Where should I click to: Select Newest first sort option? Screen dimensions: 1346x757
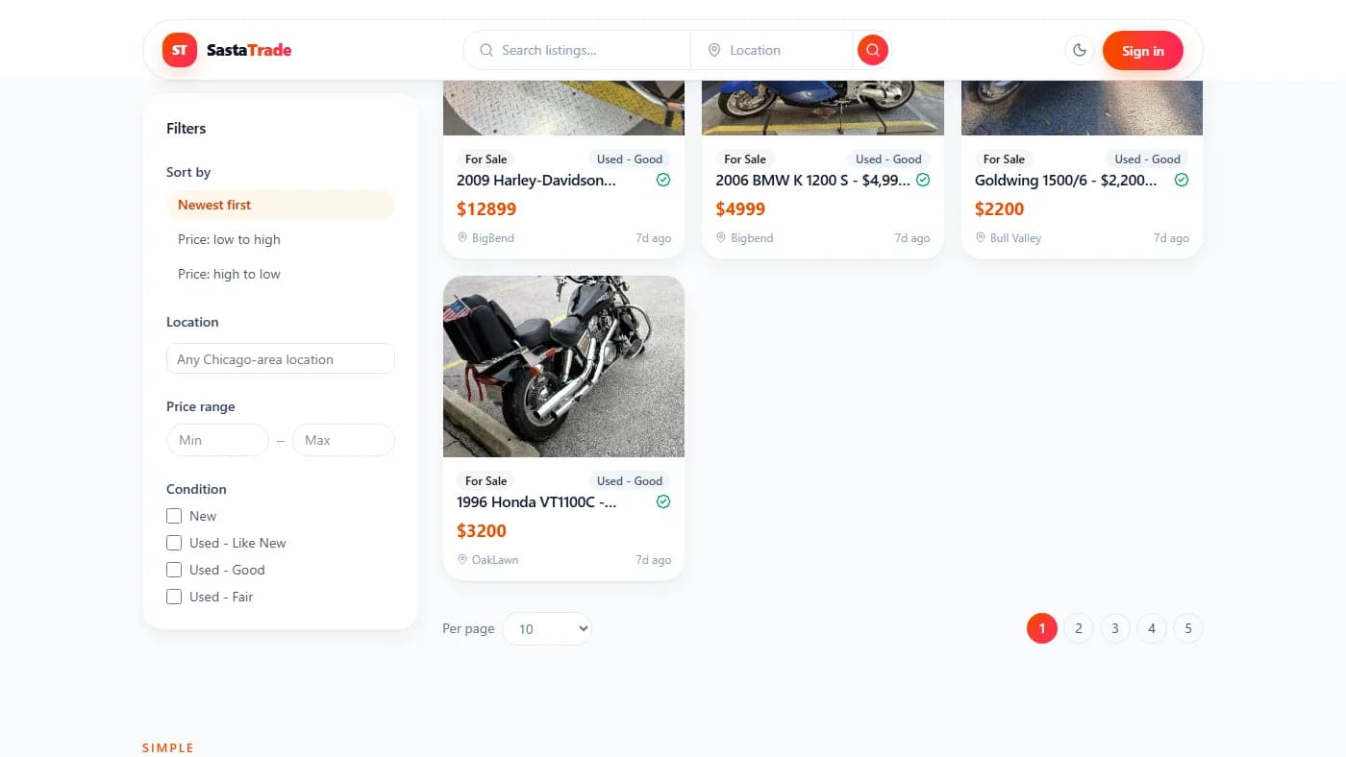click(x=281, y=205)
